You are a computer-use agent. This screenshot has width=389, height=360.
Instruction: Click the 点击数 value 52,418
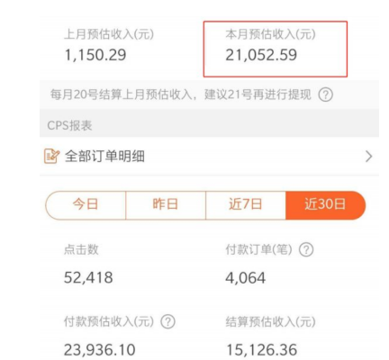[x=88, y=278]
